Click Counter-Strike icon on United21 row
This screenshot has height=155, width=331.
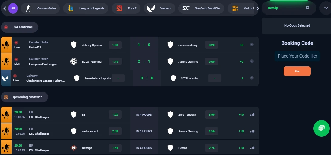click(x=6, y=45)
